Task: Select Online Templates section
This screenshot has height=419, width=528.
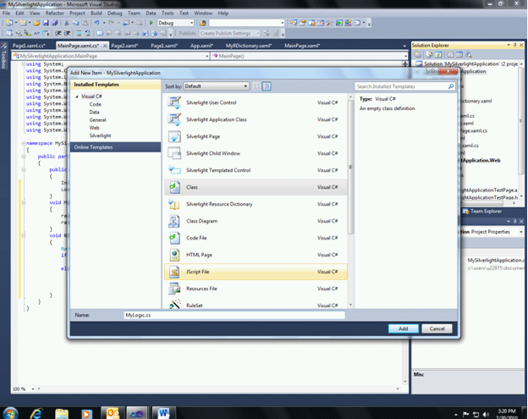Action: [115, 147]
